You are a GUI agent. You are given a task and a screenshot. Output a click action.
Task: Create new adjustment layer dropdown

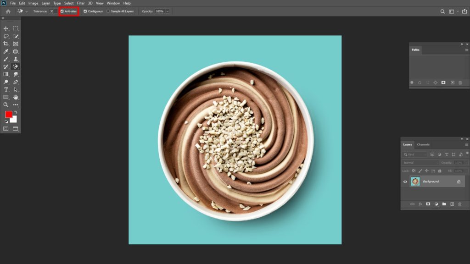point(436,204)
